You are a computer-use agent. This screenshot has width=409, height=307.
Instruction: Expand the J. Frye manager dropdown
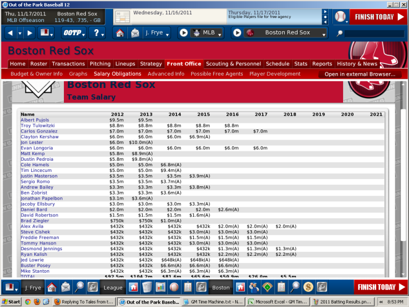pyautogui.click(x=157, y=33)
